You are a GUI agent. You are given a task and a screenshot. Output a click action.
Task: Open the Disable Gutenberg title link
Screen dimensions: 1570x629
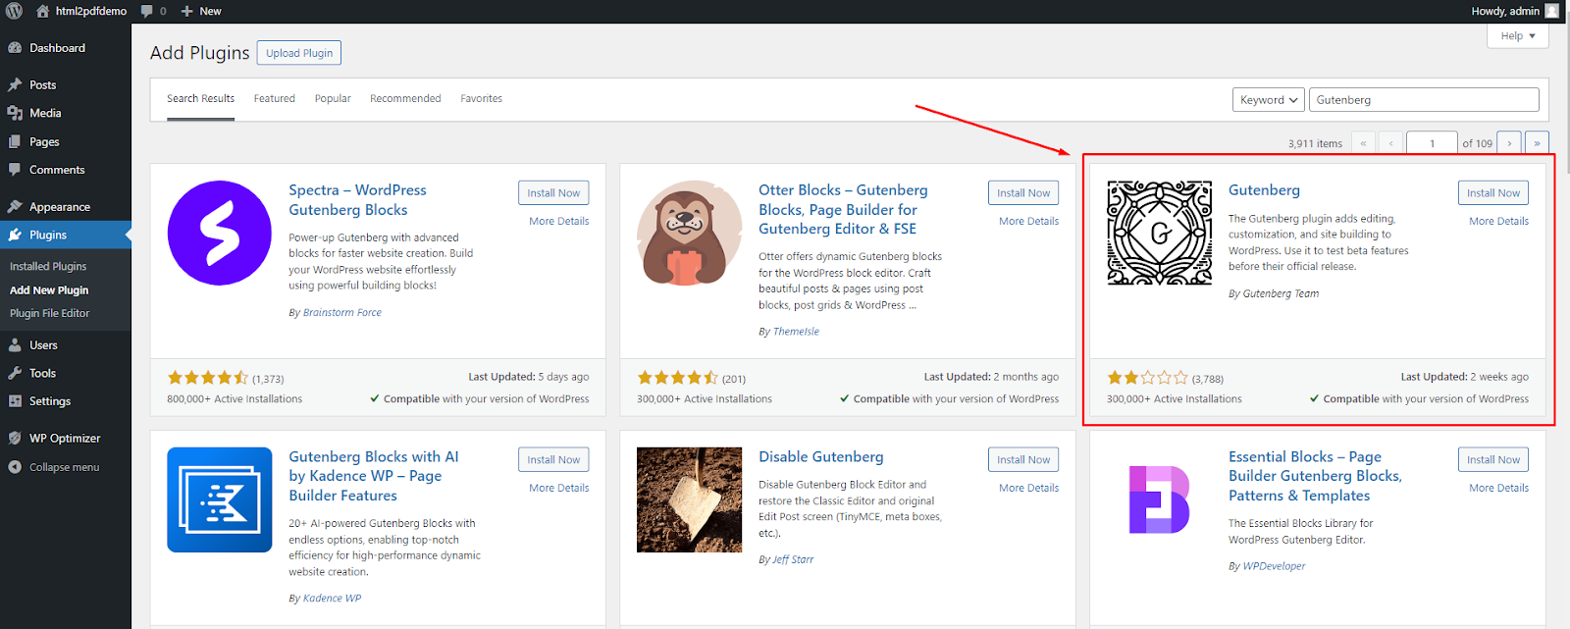[821, 457]
